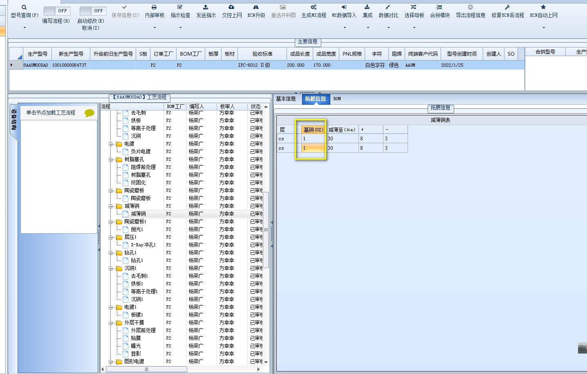Toggle the 启动修改 OFF switch
The image size is (587, 374).
[93, 11]
